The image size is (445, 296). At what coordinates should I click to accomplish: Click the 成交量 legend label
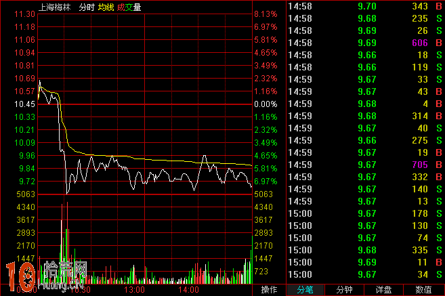(129, 7)
